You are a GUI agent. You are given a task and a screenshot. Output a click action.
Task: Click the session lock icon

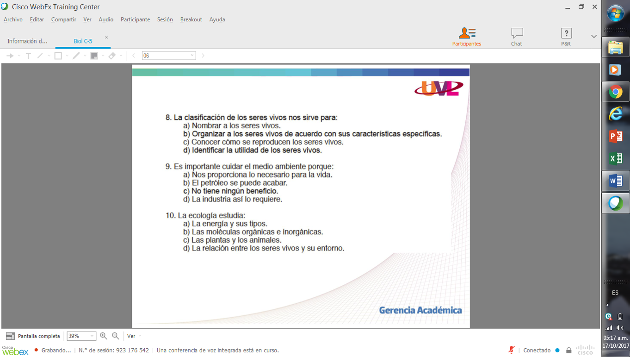click(568, 351)
